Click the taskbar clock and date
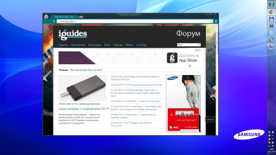The height and width of the screenshot is (155, 276). pyautogui.click(x=271, y=150)
